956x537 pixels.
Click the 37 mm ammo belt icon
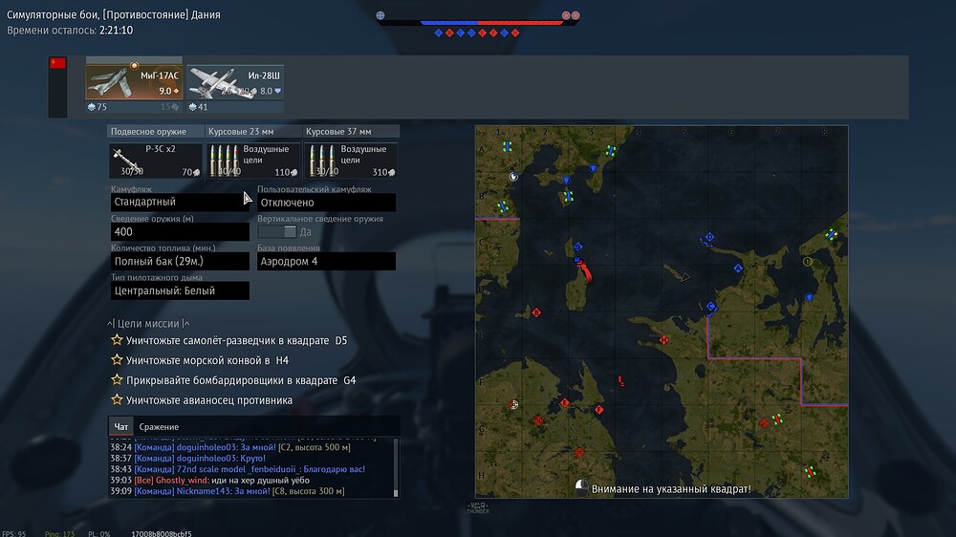319,160
